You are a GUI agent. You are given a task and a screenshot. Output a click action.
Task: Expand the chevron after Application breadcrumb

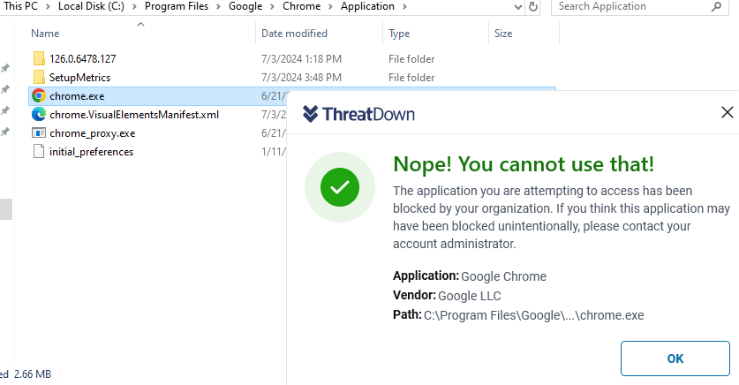404,6
